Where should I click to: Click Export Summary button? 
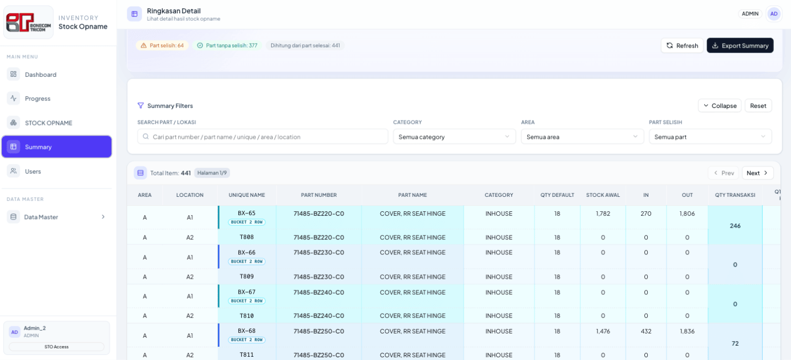point(740,45)
